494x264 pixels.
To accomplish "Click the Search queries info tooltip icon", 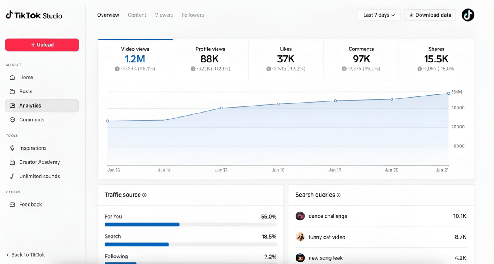I will coord(338,195).
